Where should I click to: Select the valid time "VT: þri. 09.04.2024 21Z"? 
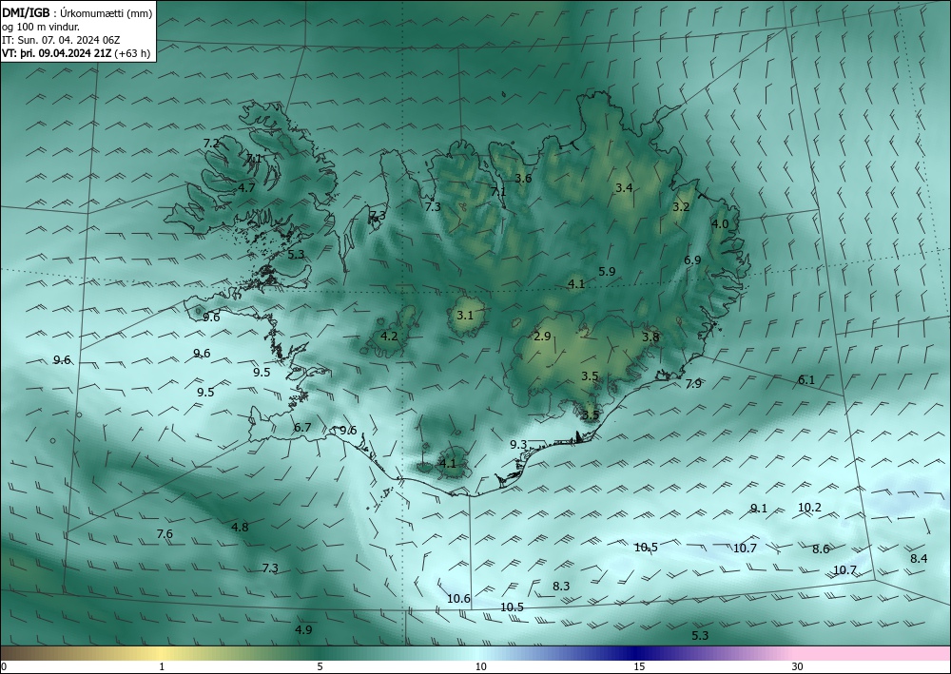tap(59, 53)
